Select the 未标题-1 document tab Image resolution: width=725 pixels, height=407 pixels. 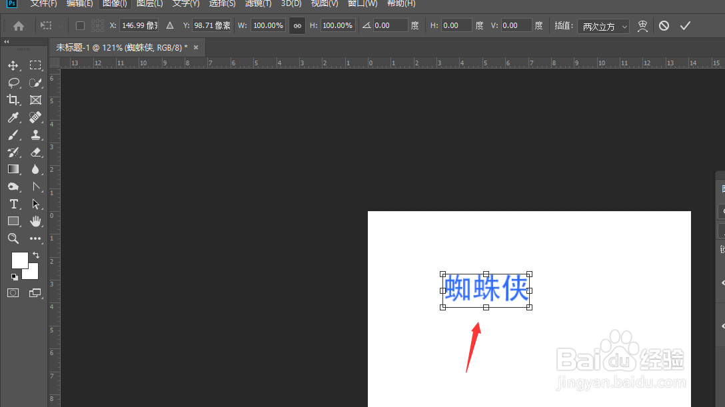[121, 47]
